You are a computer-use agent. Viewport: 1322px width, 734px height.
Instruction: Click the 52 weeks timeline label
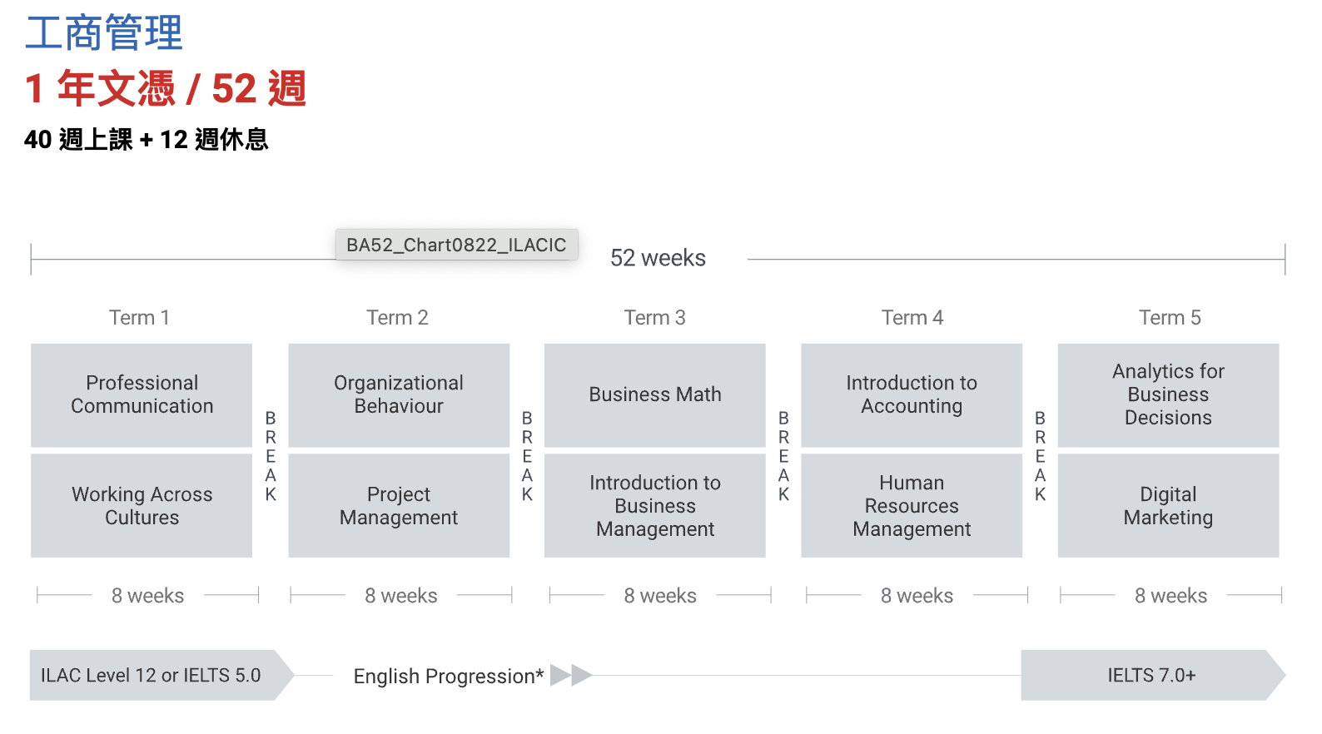(658, 258)
